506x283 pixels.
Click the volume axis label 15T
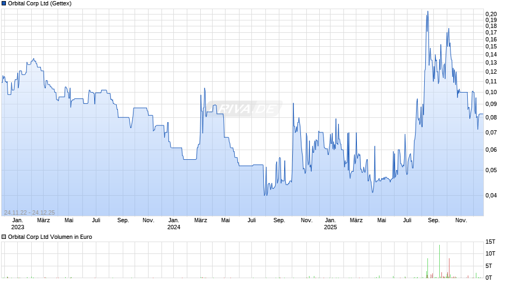[490, 242]
